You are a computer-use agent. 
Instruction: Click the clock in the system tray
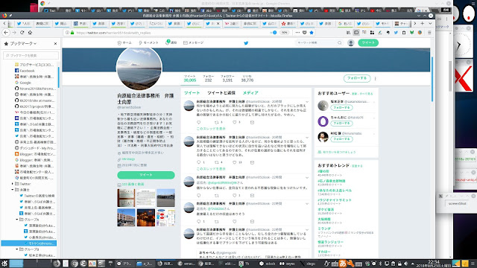(433, 264)
